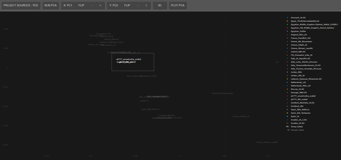Click qh777_ancestrydna_scaled label inside selection box
Viewport: 341px width, 160px height.
coord(129,59)
